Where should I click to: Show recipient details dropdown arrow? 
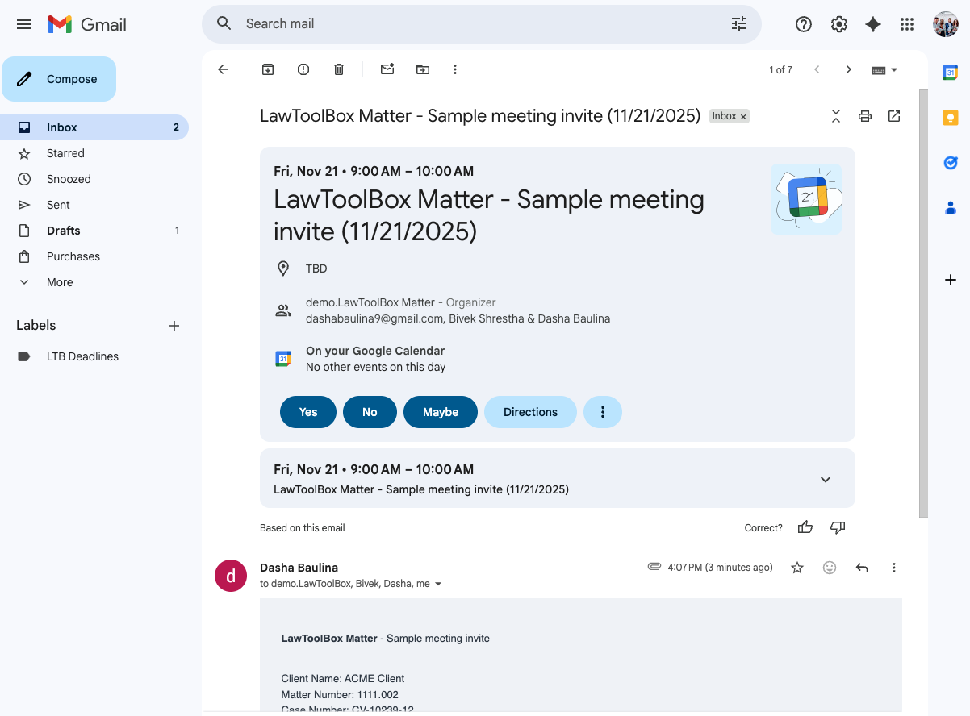pyautogui.click(x=438, y=584)
